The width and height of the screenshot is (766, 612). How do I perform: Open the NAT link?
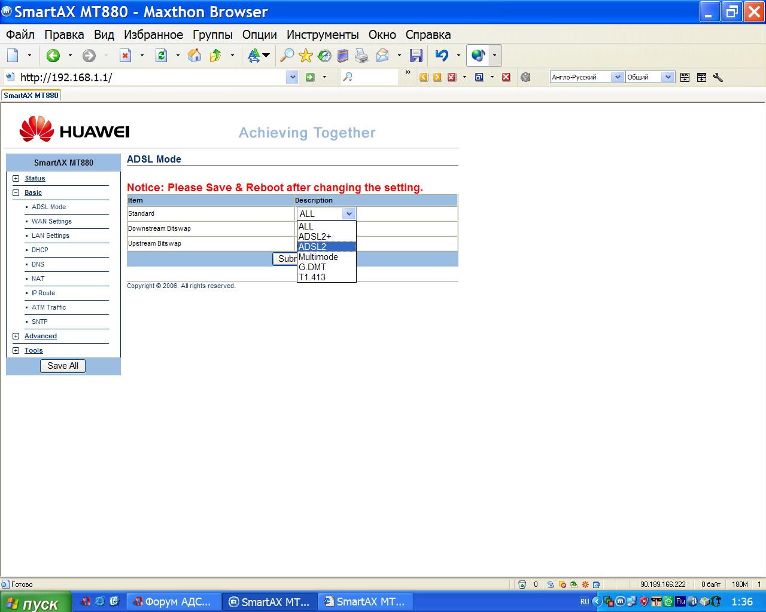click(x=38, y=279)
